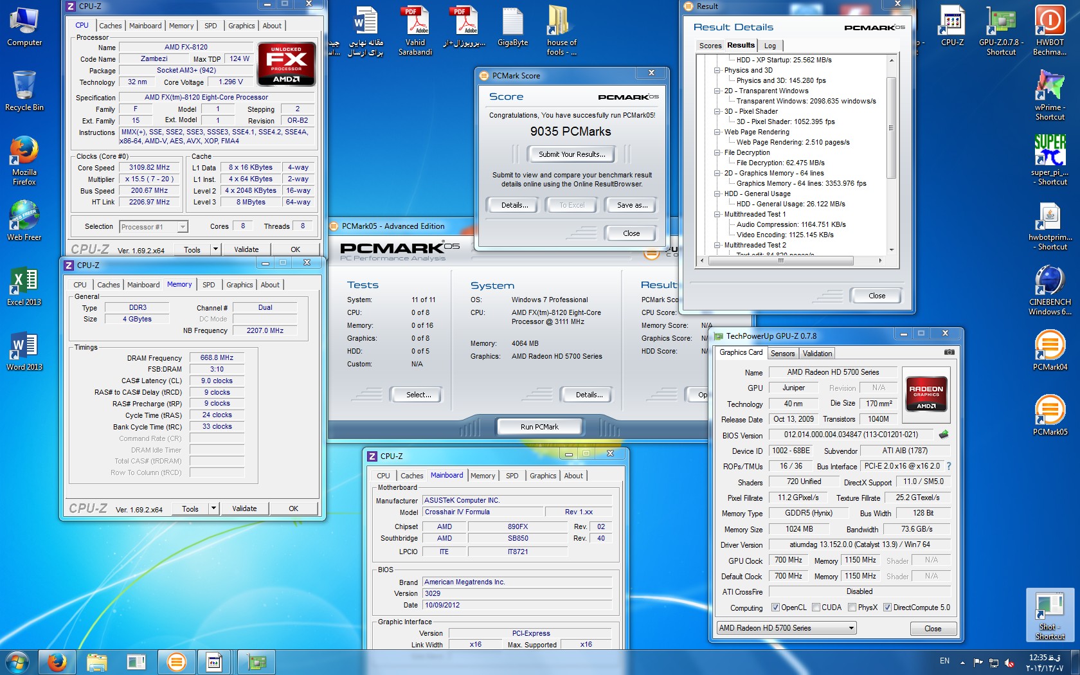Open Windows Explorer from the taskbar
The width and height of the screenshot is (1080, 675).
click(x=96, y=661)
